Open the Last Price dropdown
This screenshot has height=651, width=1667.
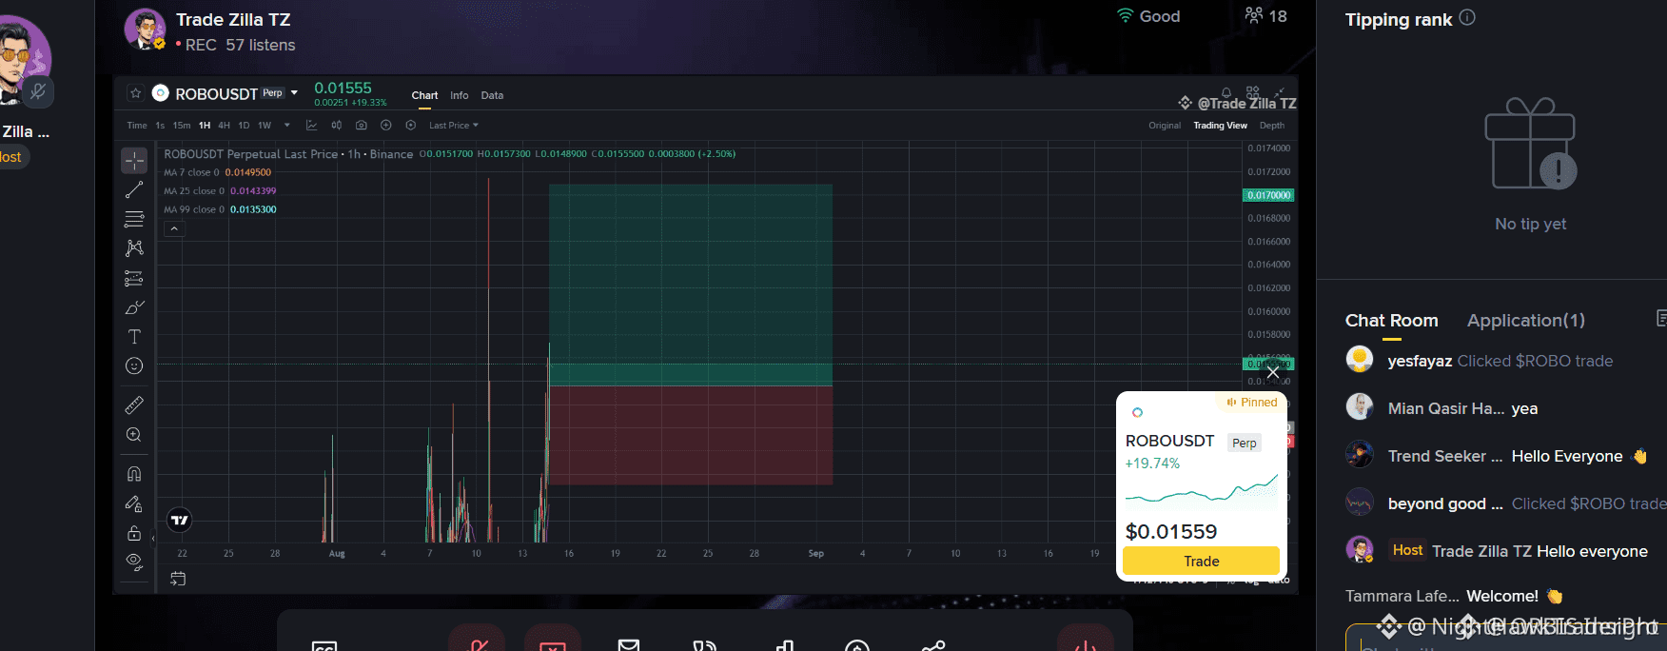[454, 126]
